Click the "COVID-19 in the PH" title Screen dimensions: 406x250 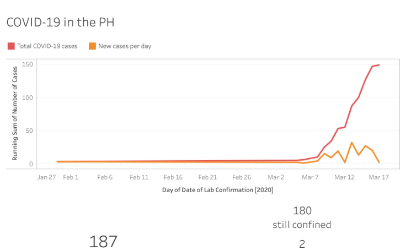[60, 22]
